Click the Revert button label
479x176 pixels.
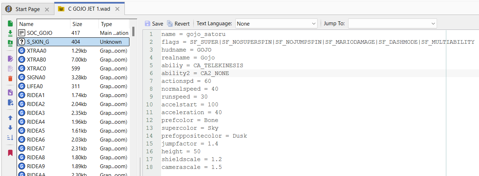tap(182, 24)
